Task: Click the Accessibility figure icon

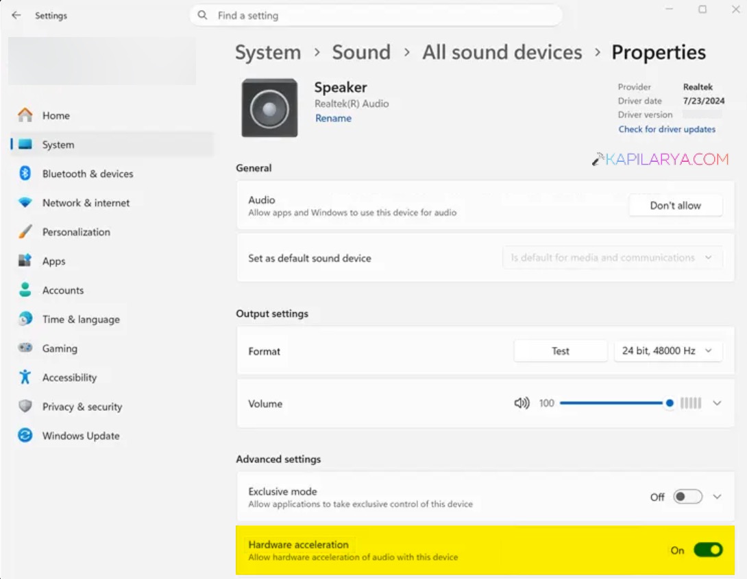Action: pyautogui.click(x=25, y=377)
